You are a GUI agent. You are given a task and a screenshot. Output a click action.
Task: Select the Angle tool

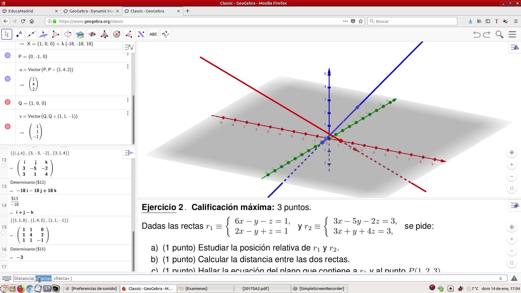click(x=129, y=34)
